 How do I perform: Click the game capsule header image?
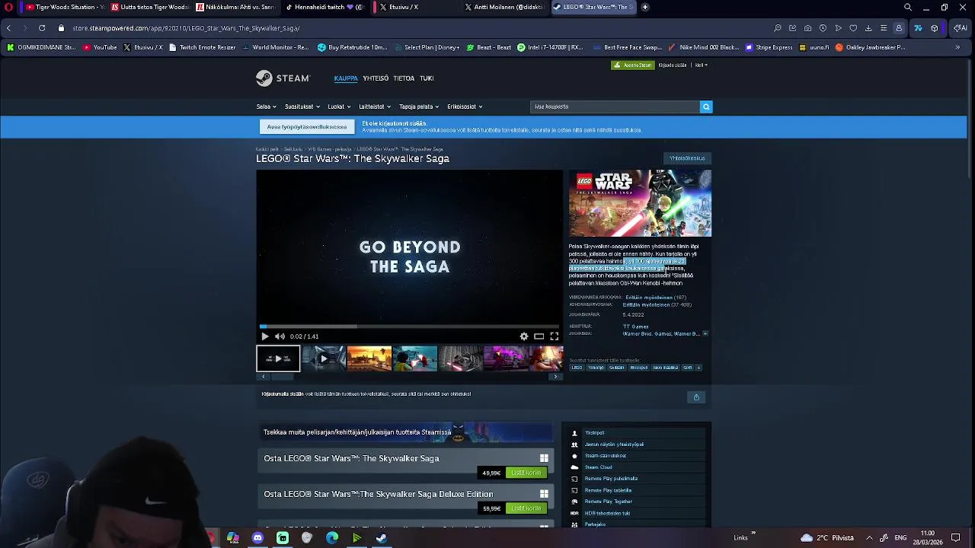pyautogui.click(x=640, y=203)
